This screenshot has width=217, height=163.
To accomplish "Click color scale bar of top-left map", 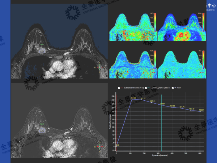I will tap(154, 22).
